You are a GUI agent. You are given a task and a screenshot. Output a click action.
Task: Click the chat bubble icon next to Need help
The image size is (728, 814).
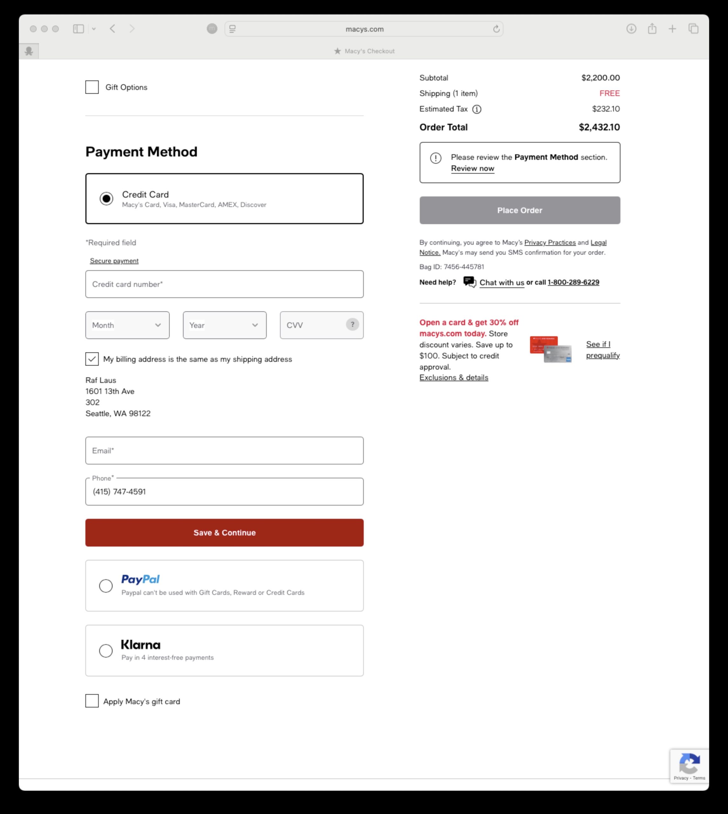469,282
